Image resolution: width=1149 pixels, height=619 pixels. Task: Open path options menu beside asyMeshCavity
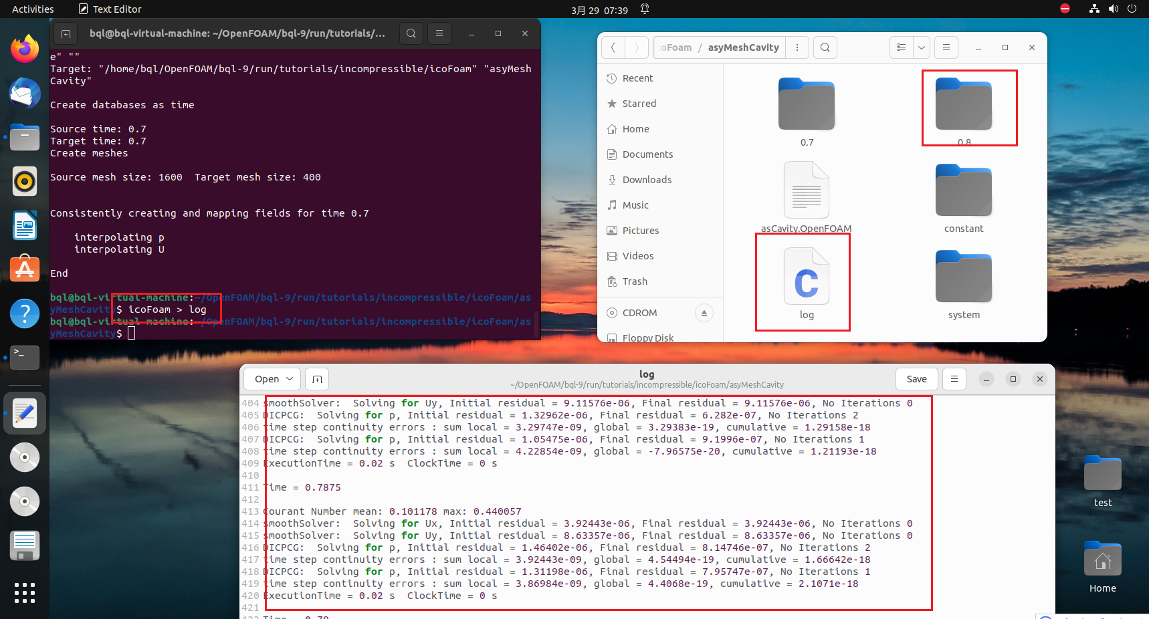797,47
